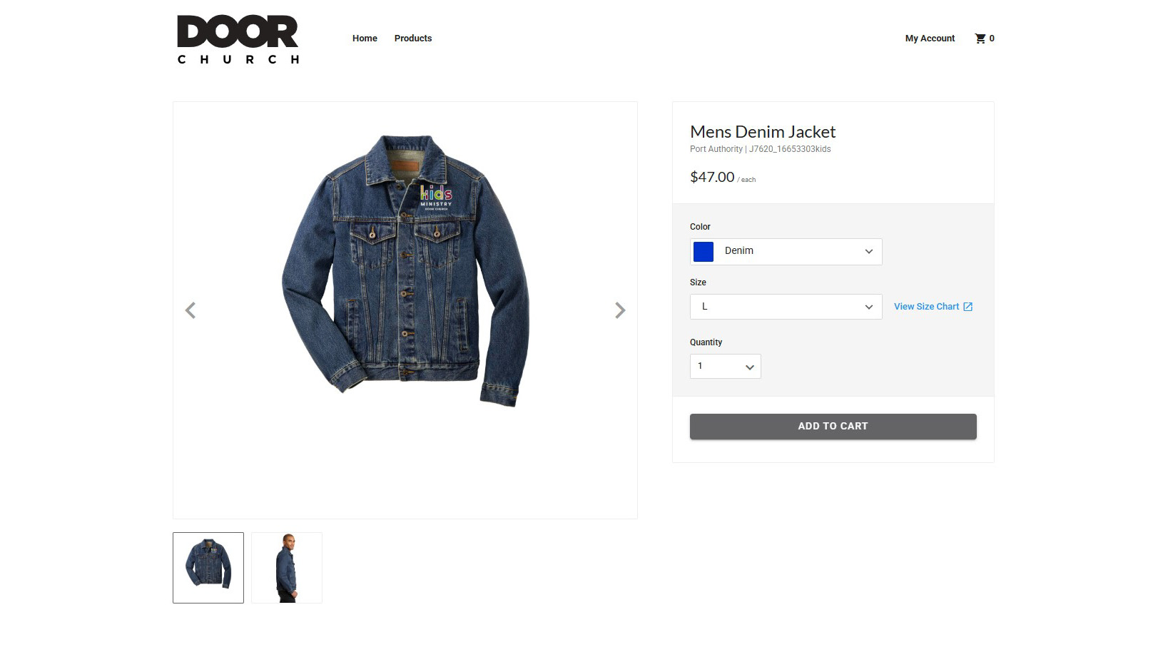This screenshot has height=657, width=1168.
Task: Open the Products menu item
Action: tap(413, 39)
